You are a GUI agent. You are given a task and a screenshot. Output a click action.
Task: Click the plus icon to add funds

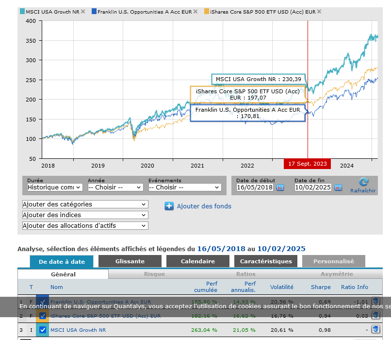(x=169, y=206)
